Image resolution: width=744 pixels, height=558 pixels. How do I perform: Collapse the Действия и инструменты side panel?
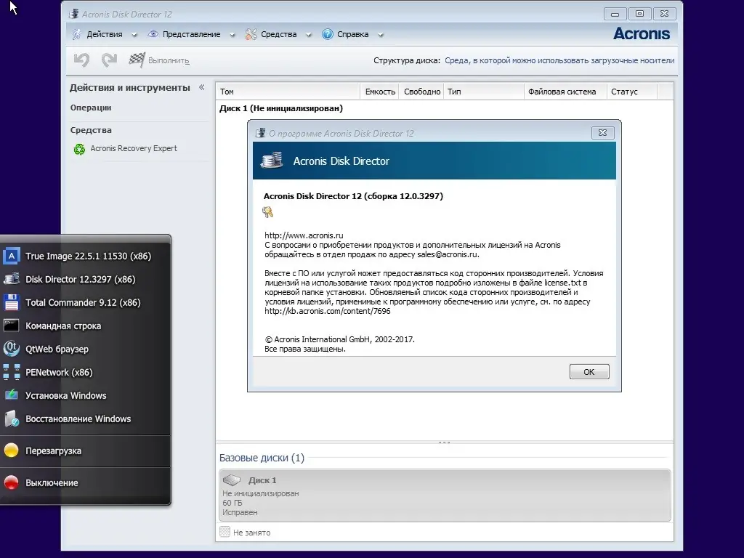[202, 87]
